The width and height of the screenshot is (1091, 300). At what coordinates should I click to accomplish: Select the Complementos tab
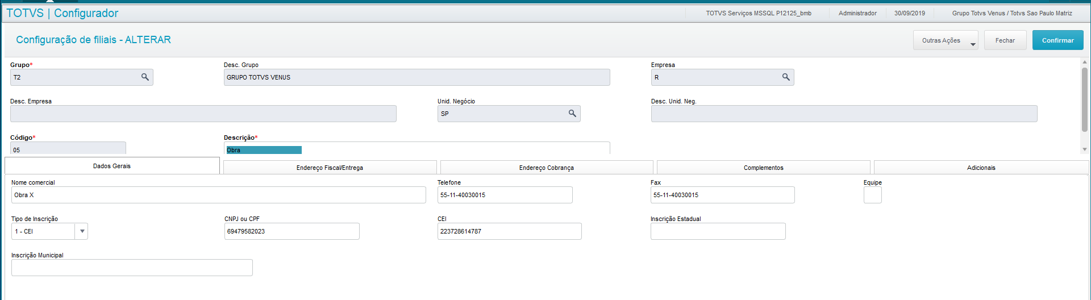[763, 168]
